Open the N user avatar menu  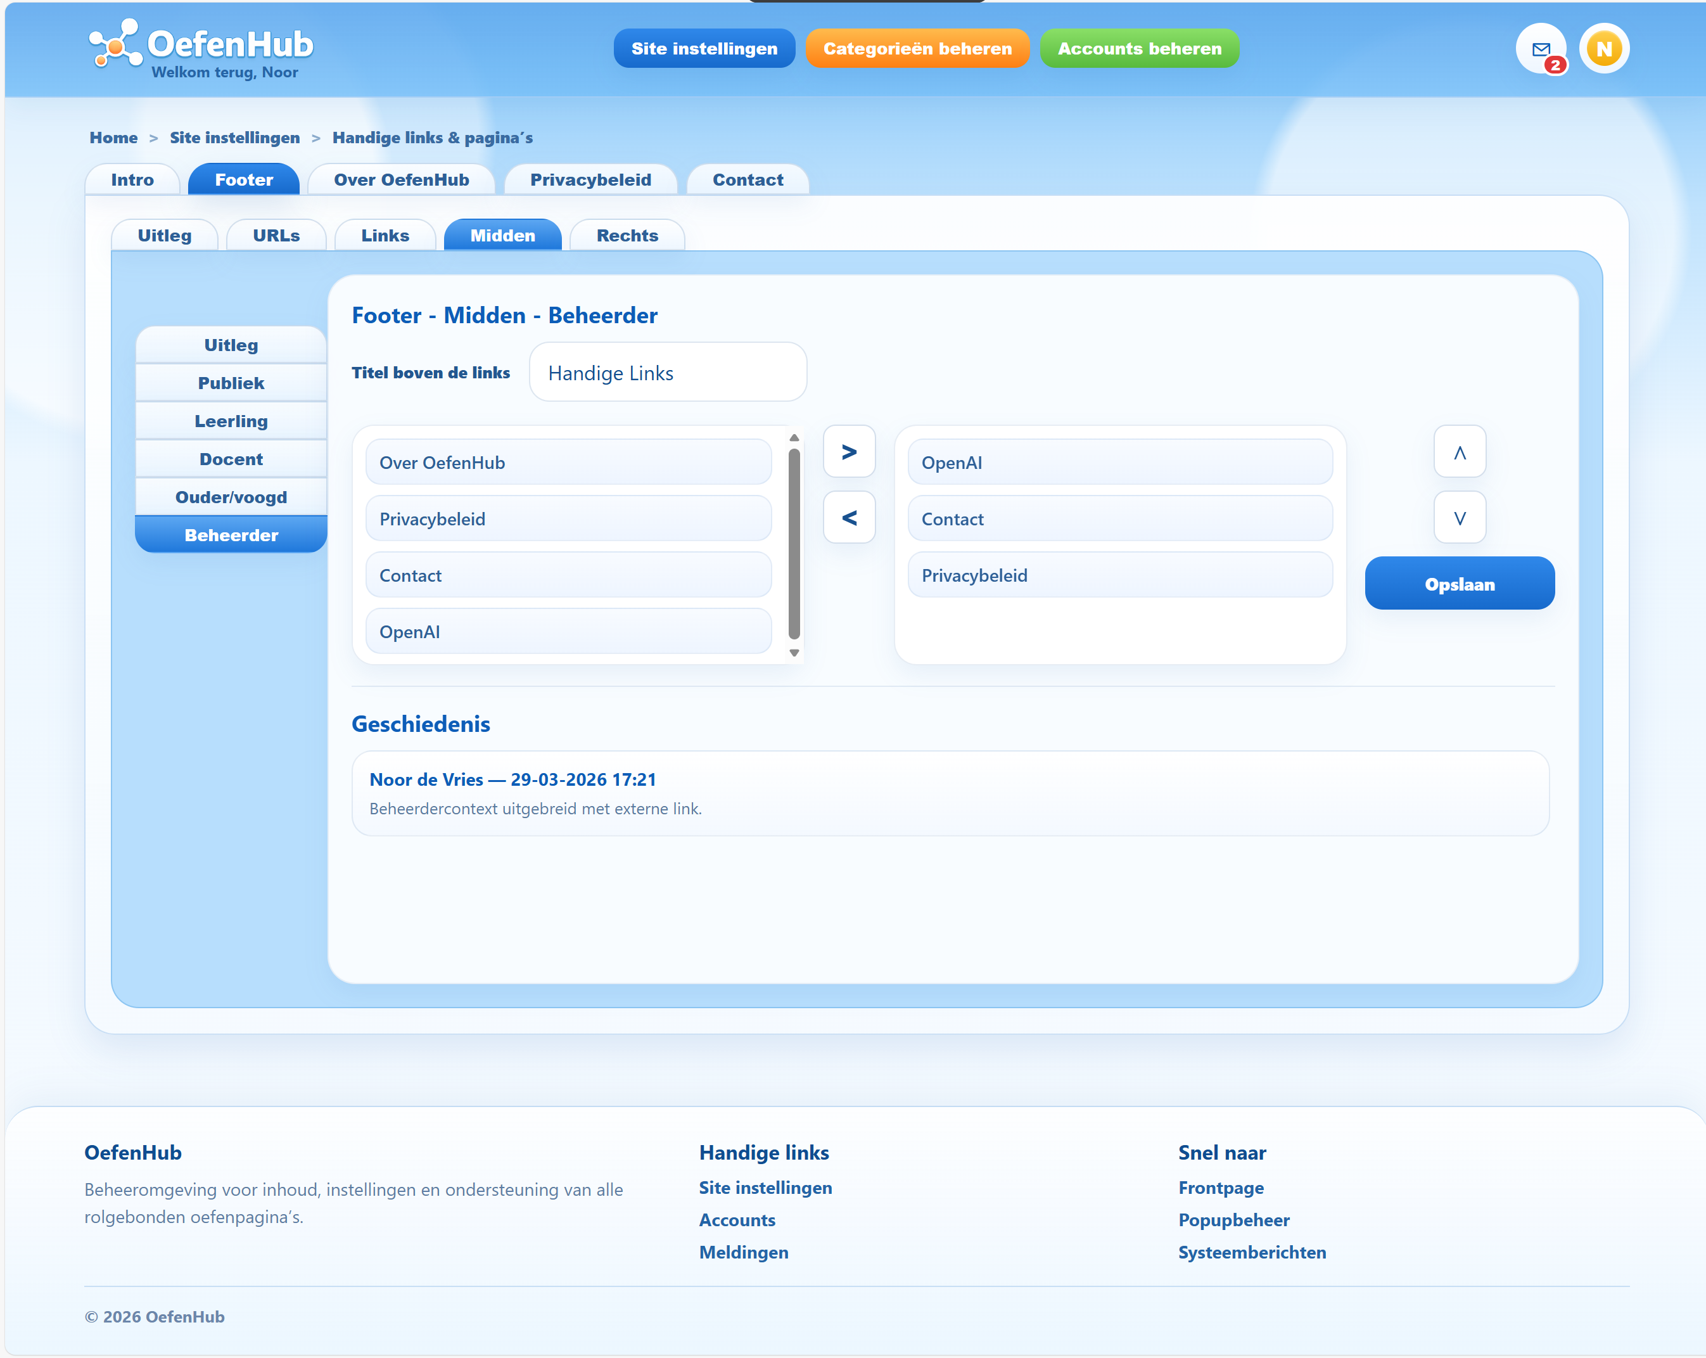point(1604,49)
